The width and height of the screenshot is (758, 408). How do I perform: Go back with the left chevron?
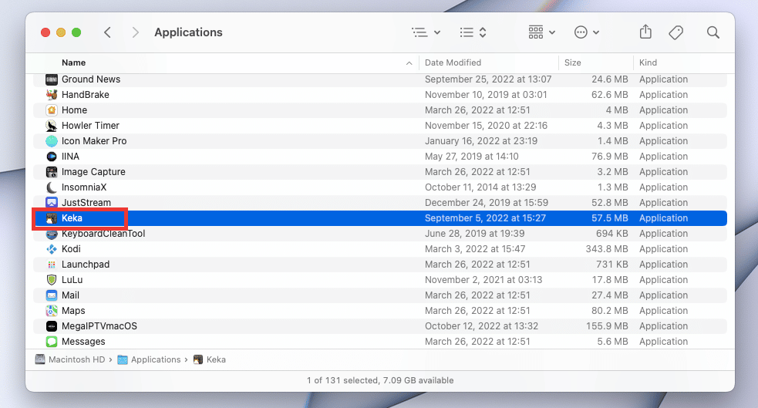point(108,32)
